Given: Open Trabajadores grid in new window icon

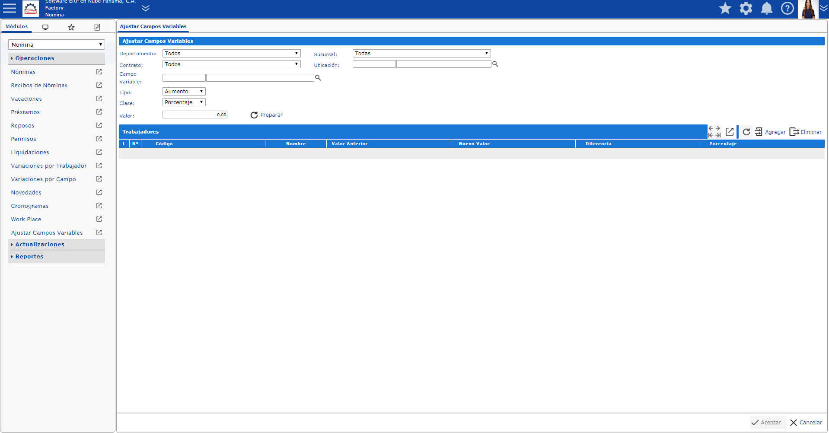Looking at the screenshot, I should [x=730, y=132].
